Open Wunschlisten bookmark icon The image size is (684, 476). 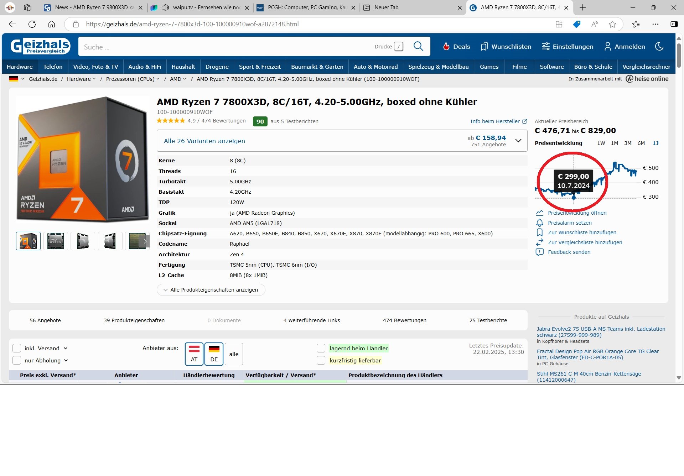pos(484,47)
